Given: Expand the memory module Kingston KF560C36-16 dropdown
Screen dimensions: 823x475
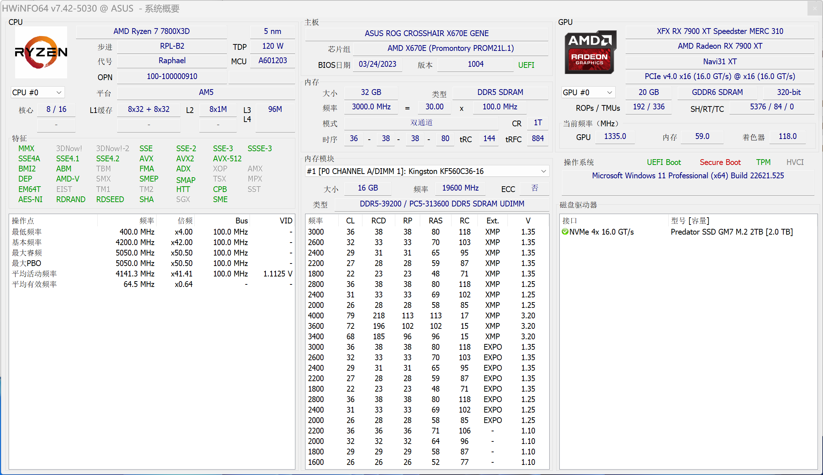Looking at the screenshot, I should click(427, 171).
